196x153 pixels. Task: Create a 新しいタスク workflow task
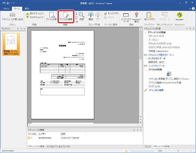pyautogui.click(x=149, y=15)
